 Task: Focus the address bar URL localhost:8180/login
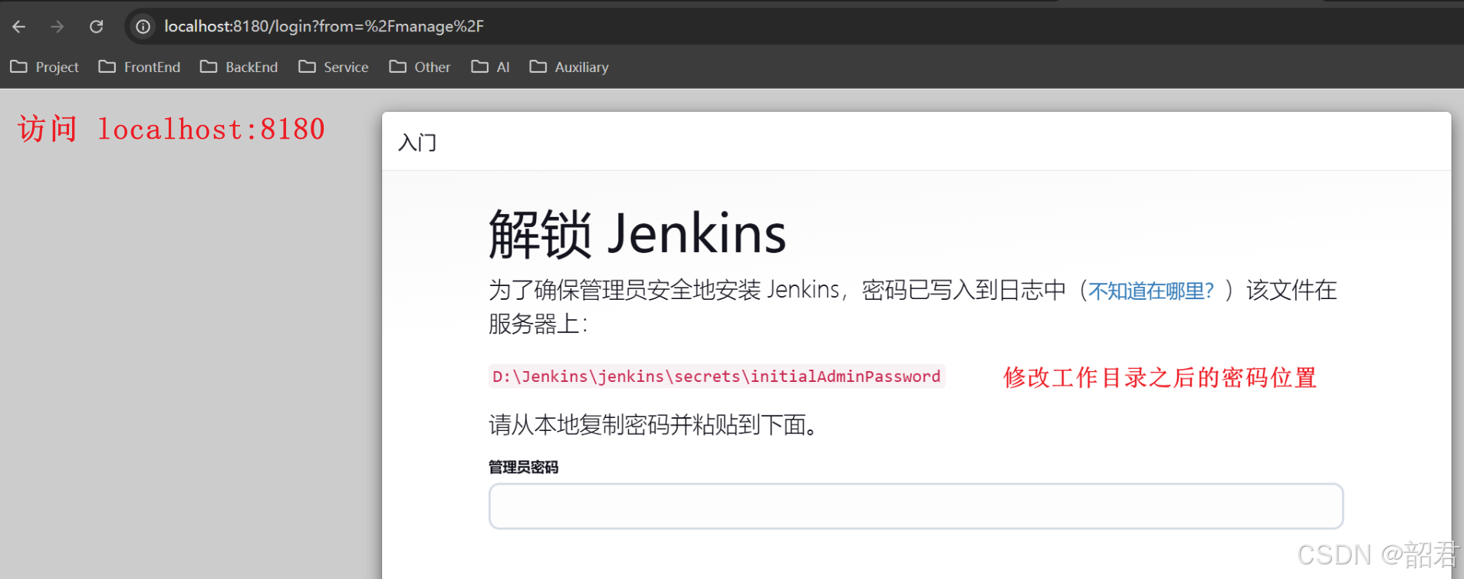pos(324,27)
